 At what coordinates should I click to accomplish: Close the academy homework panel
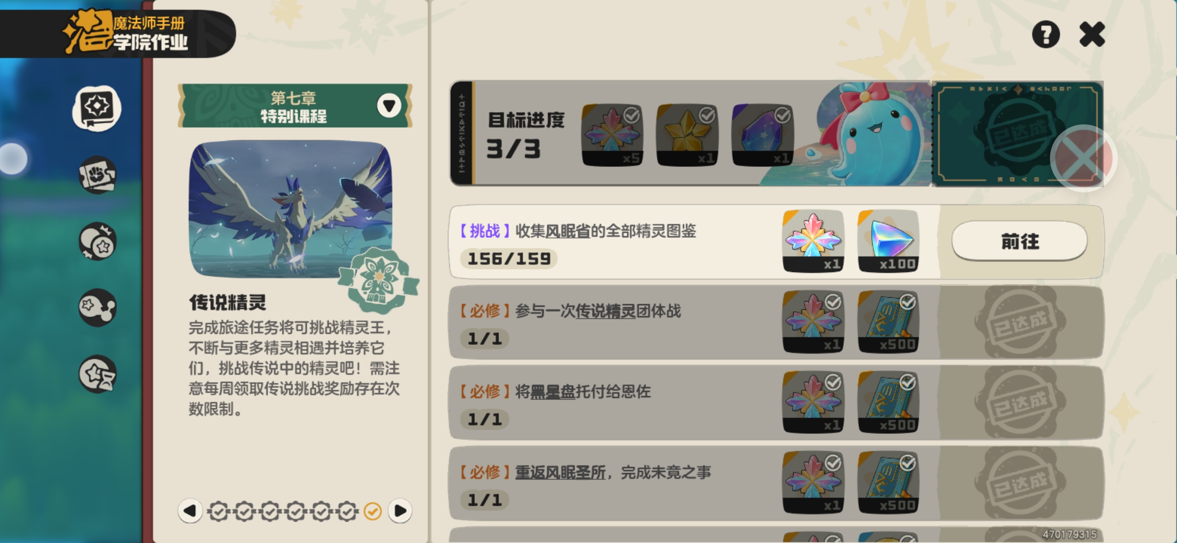point(1092,35)
